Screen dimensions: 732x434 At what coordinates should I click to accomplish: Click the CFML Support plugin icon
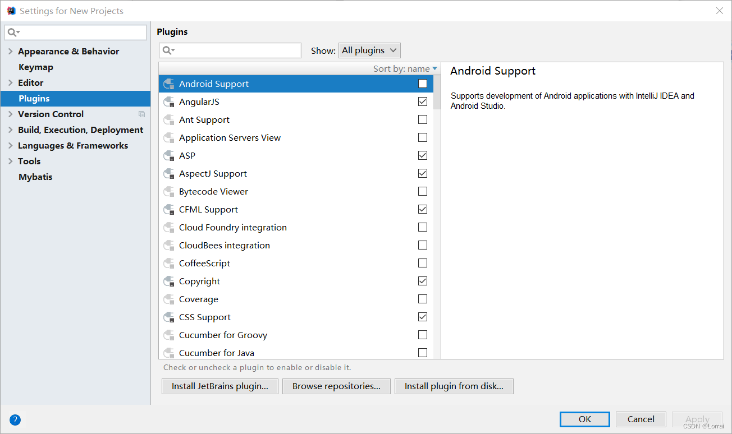point(168,210)
